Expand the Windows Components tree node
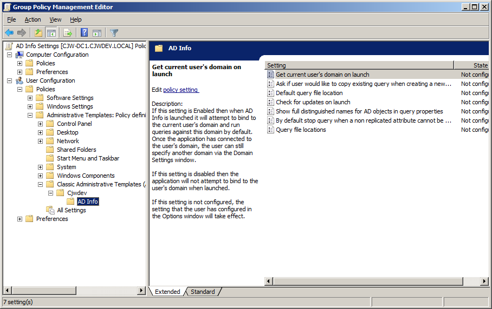 (x=41, y=176)
